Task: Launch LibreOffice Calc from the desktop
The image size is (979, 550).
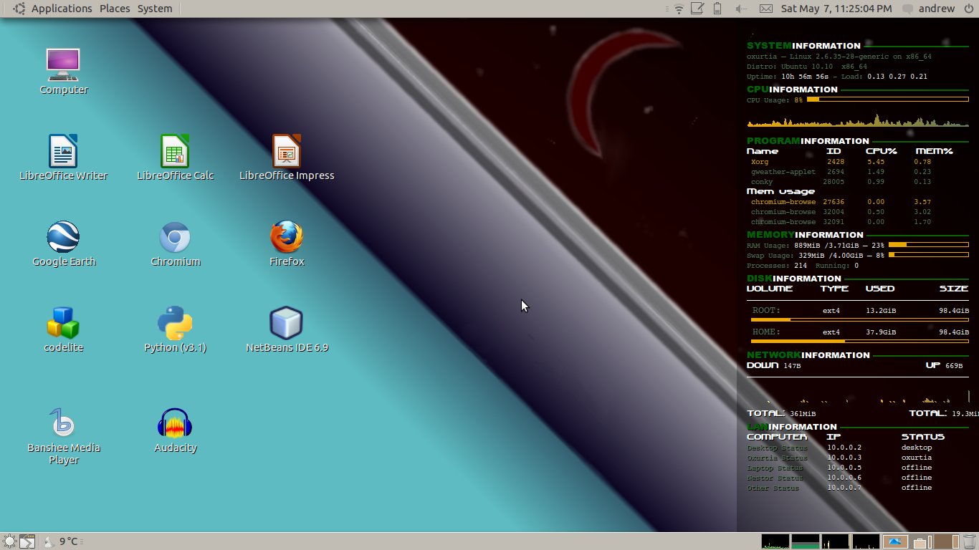Action: [x=176, y=157]
